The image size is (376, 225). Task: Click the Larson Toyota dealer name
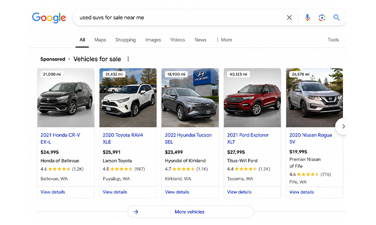point(117,160)
